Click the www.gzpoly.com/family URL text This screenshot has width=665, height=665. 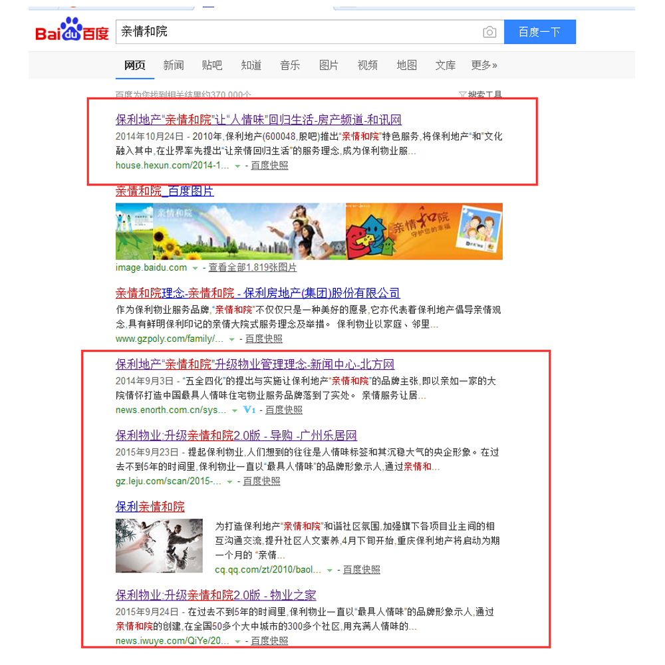pyautogui.click(x=169, y=339)
